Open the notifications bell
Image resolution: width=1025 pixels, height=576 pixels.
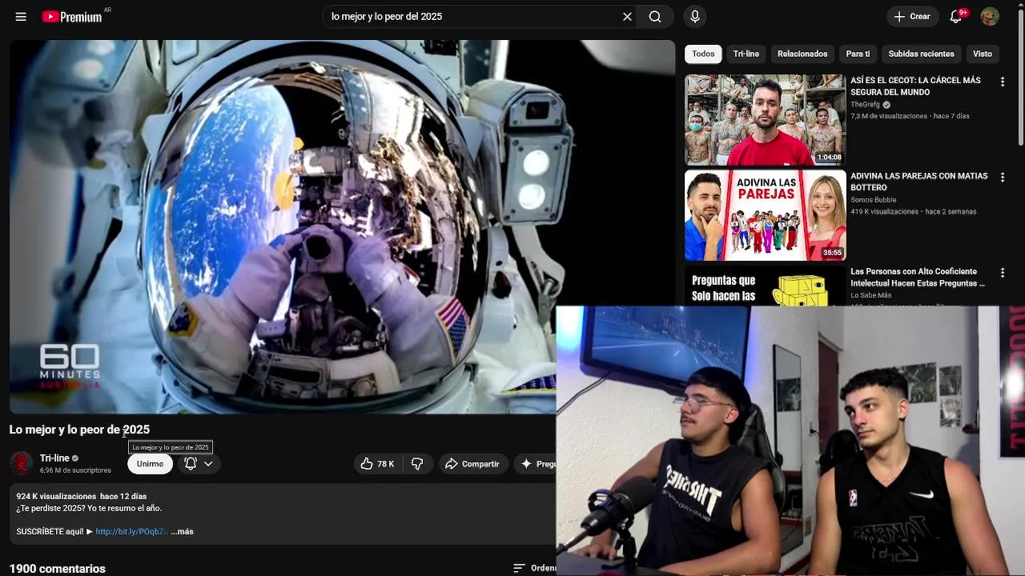[955, 16]
